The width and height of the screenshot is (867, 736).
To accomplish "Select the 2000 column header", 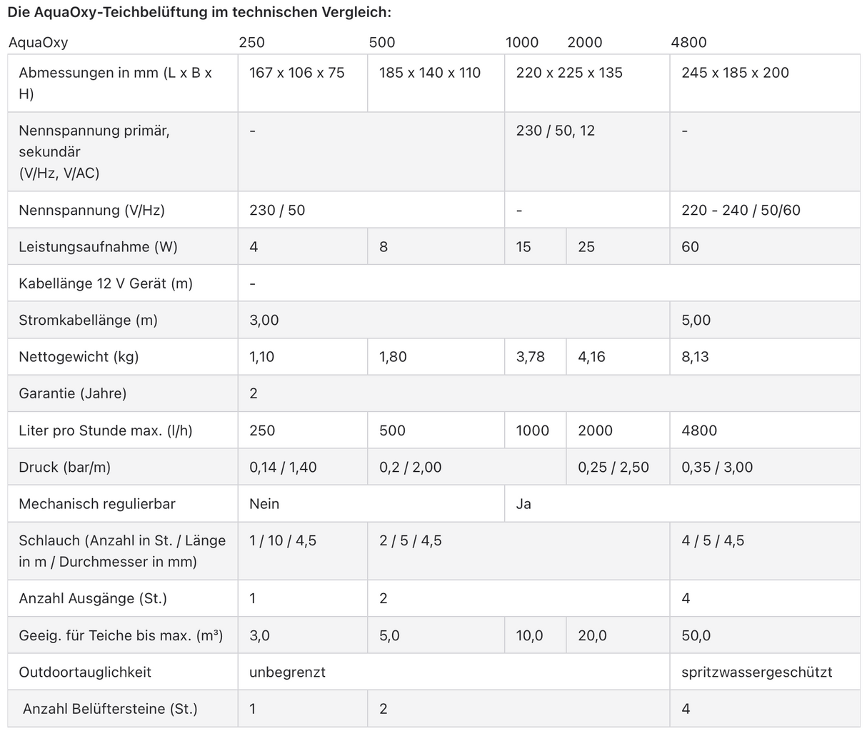I will click(585, 42).
